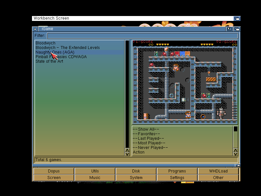Open the Music launcher button
The width and height of the screenshot is (261, 196).
pos(95,177)
